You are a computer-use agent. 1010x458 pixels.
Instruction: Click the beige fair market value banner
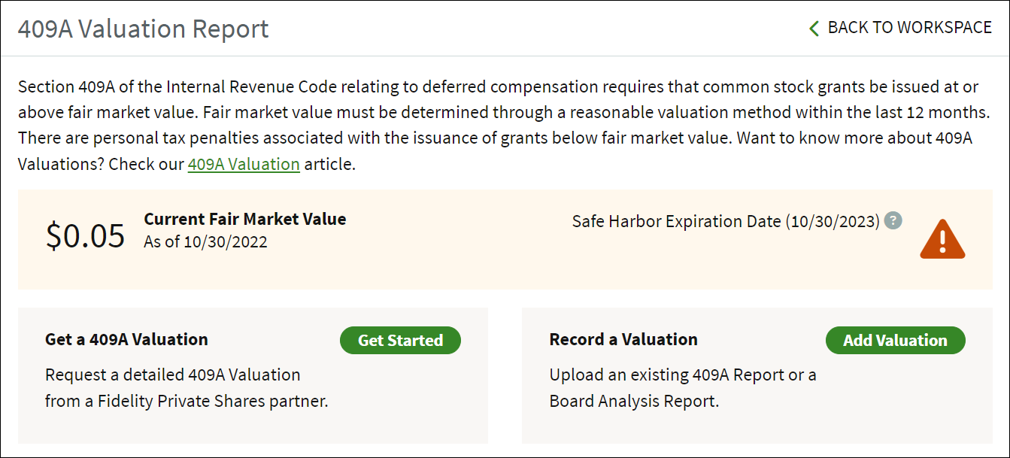pyautogui.click(x=505, y=239)
